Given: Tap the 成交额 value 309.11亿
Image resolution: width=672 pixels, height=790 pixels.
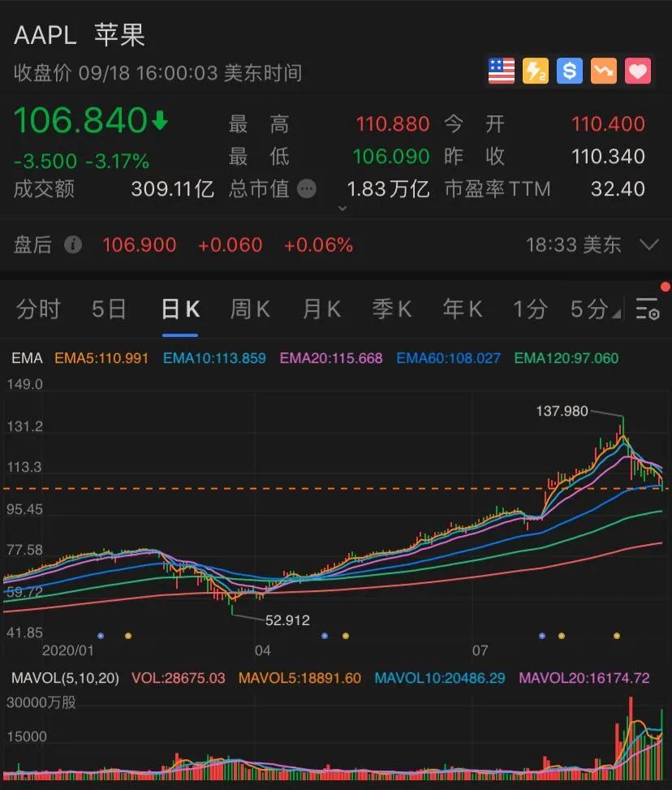Looking at the screenshot, I should tap(173, 189).
